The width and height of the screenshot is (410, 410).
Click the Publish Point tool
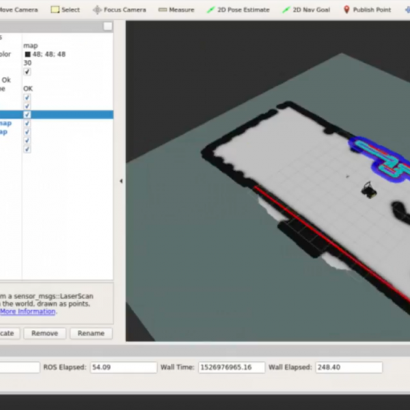(x=367, y=10)
